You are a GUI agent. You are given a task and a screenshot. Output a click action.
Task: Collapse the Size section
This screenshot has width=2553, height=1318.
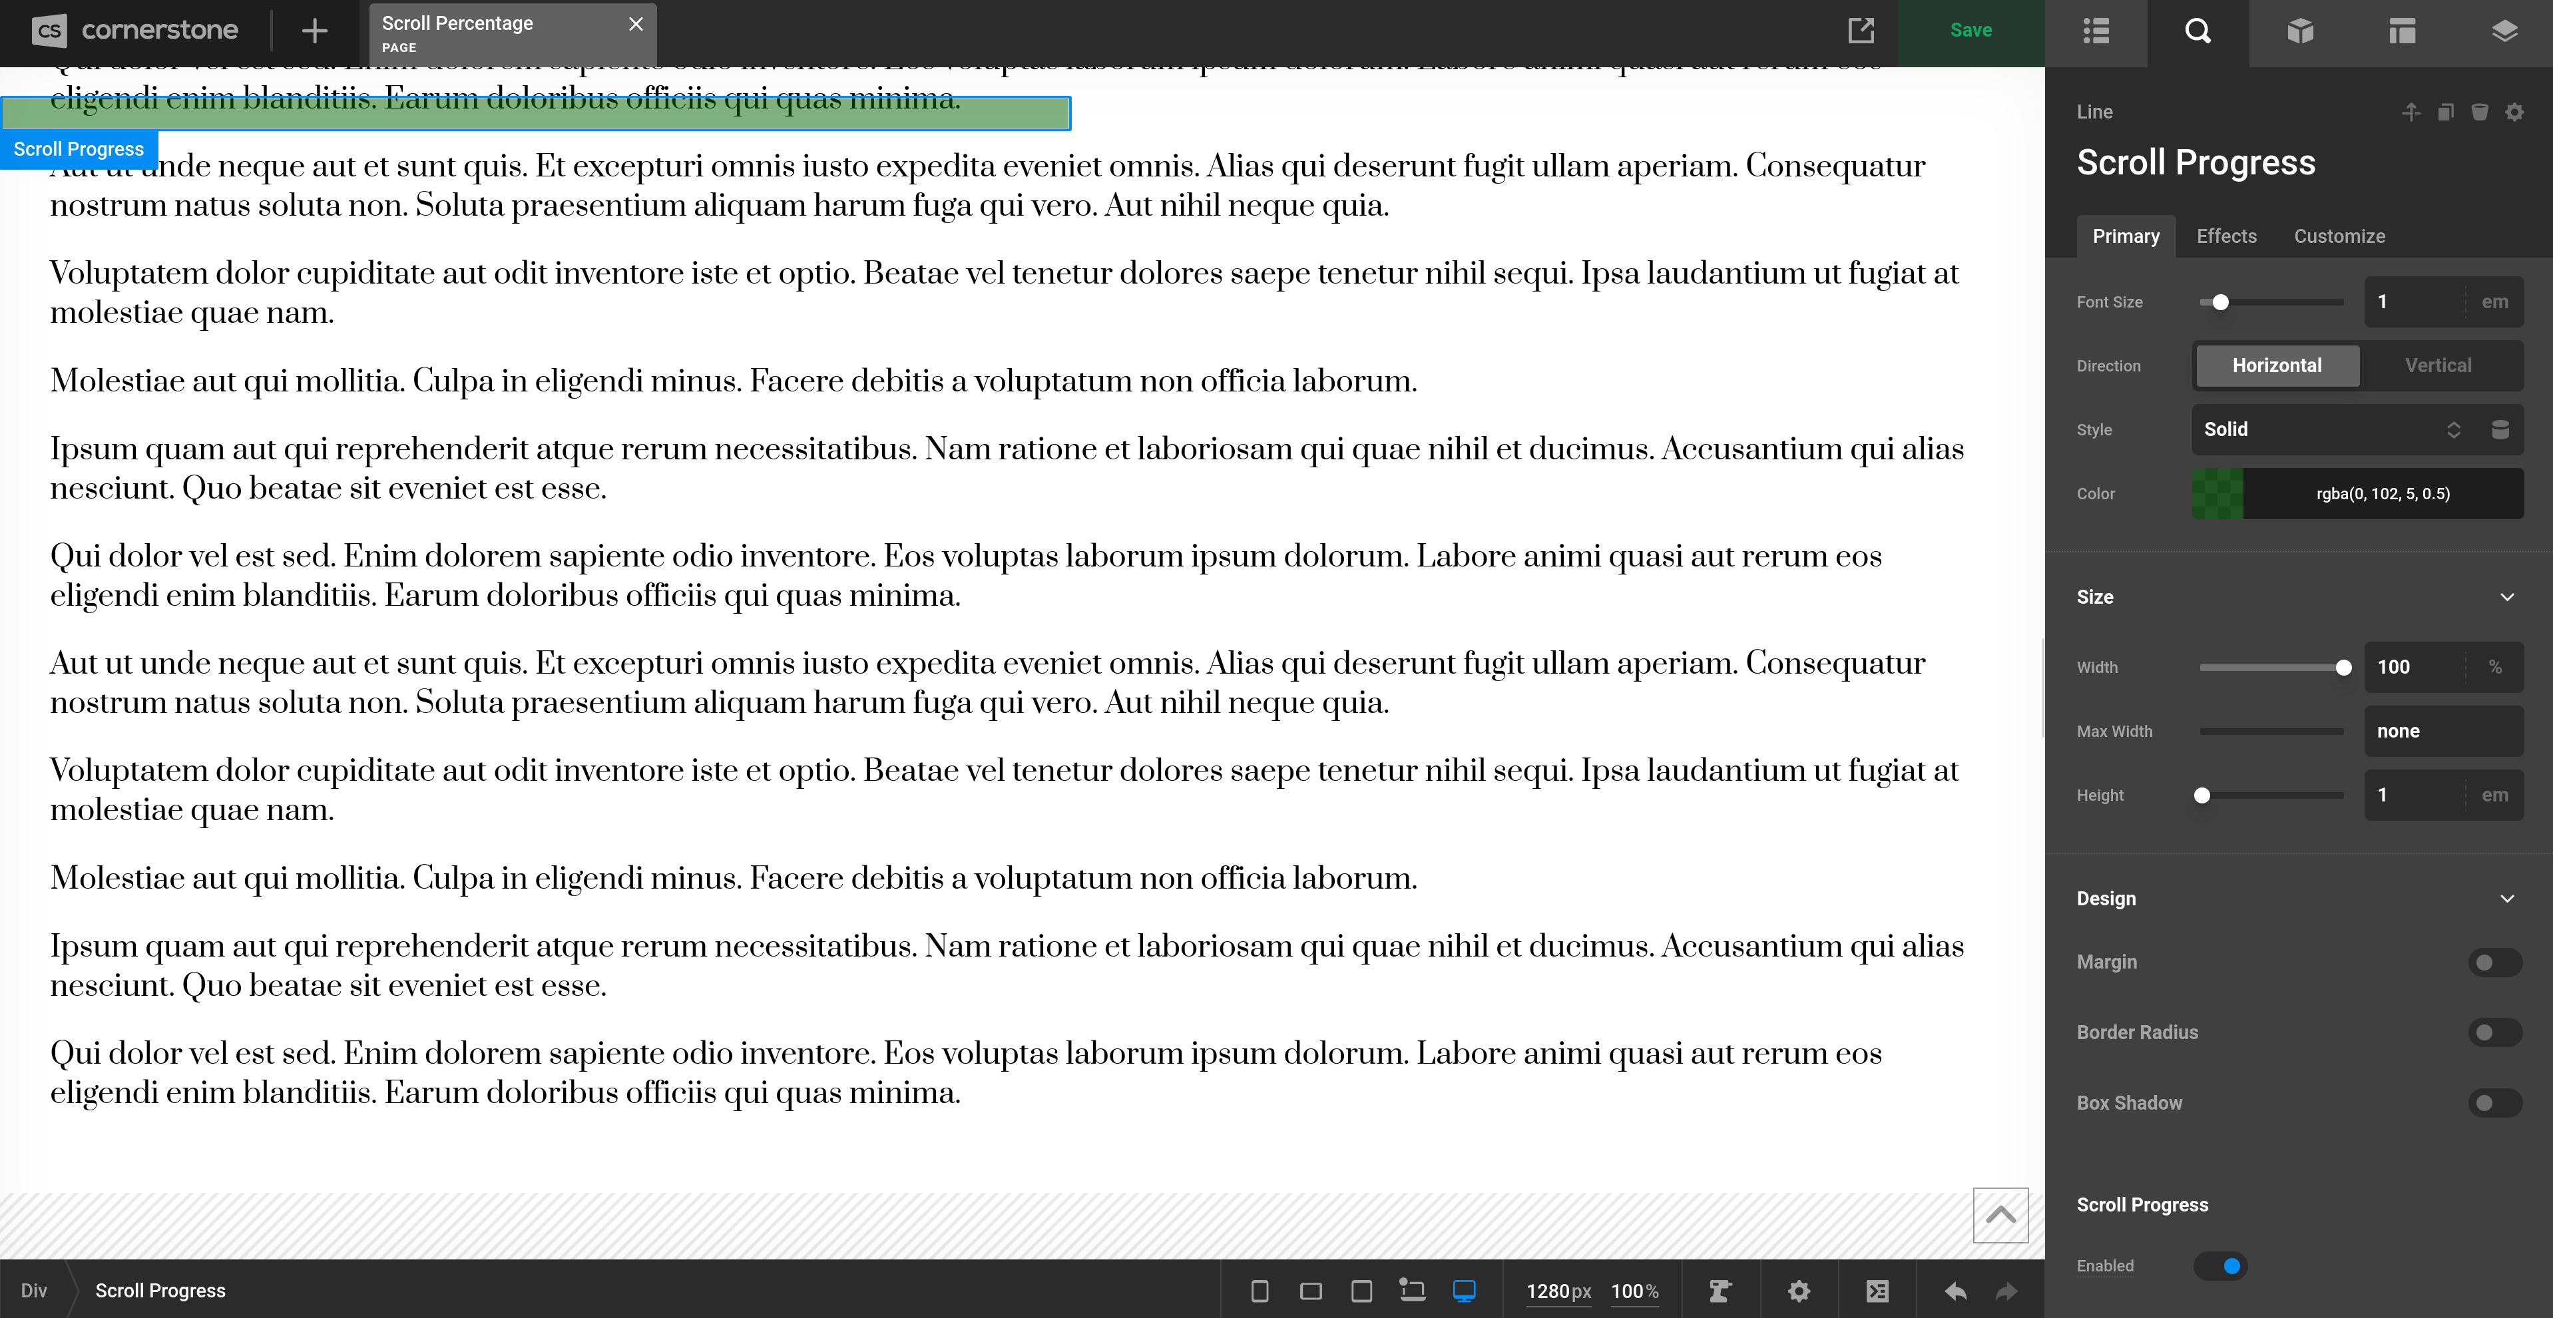pyautogui.click(x=2506, y=596)
